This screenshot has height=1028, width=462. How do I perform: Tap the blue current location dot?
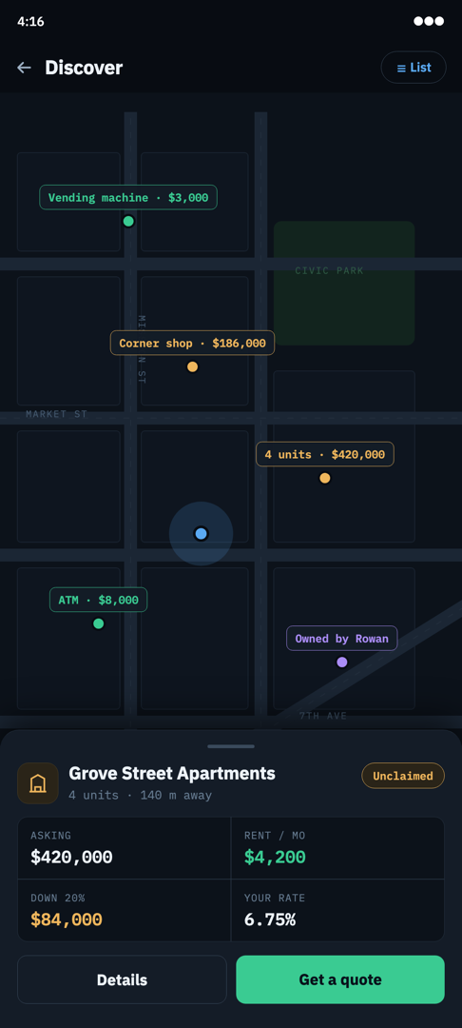(x=201, y=534)
